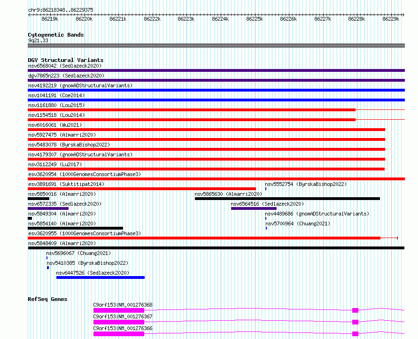Click the black nsv5854140 Almarri2020 bar
Screen dimensions: 418x339
click(76, 228)
